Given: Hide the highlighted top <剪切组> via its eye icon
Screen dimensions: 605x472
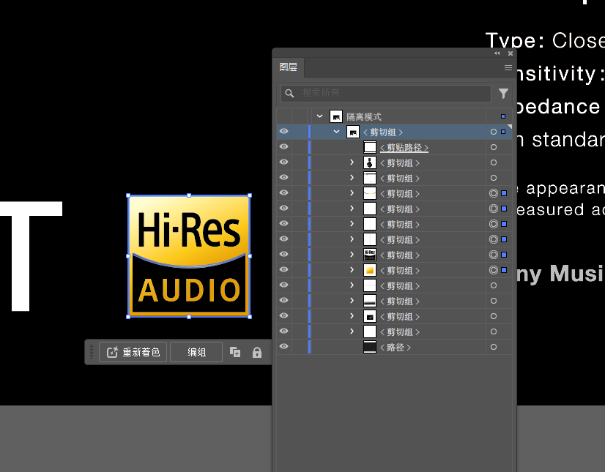Looking at the screenshot, I should (284, 132).
